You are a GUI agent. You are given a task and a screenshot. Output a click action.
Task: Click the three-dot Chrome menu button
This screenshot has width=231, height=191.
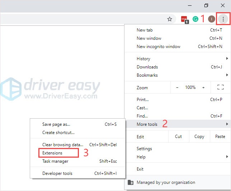223,19
